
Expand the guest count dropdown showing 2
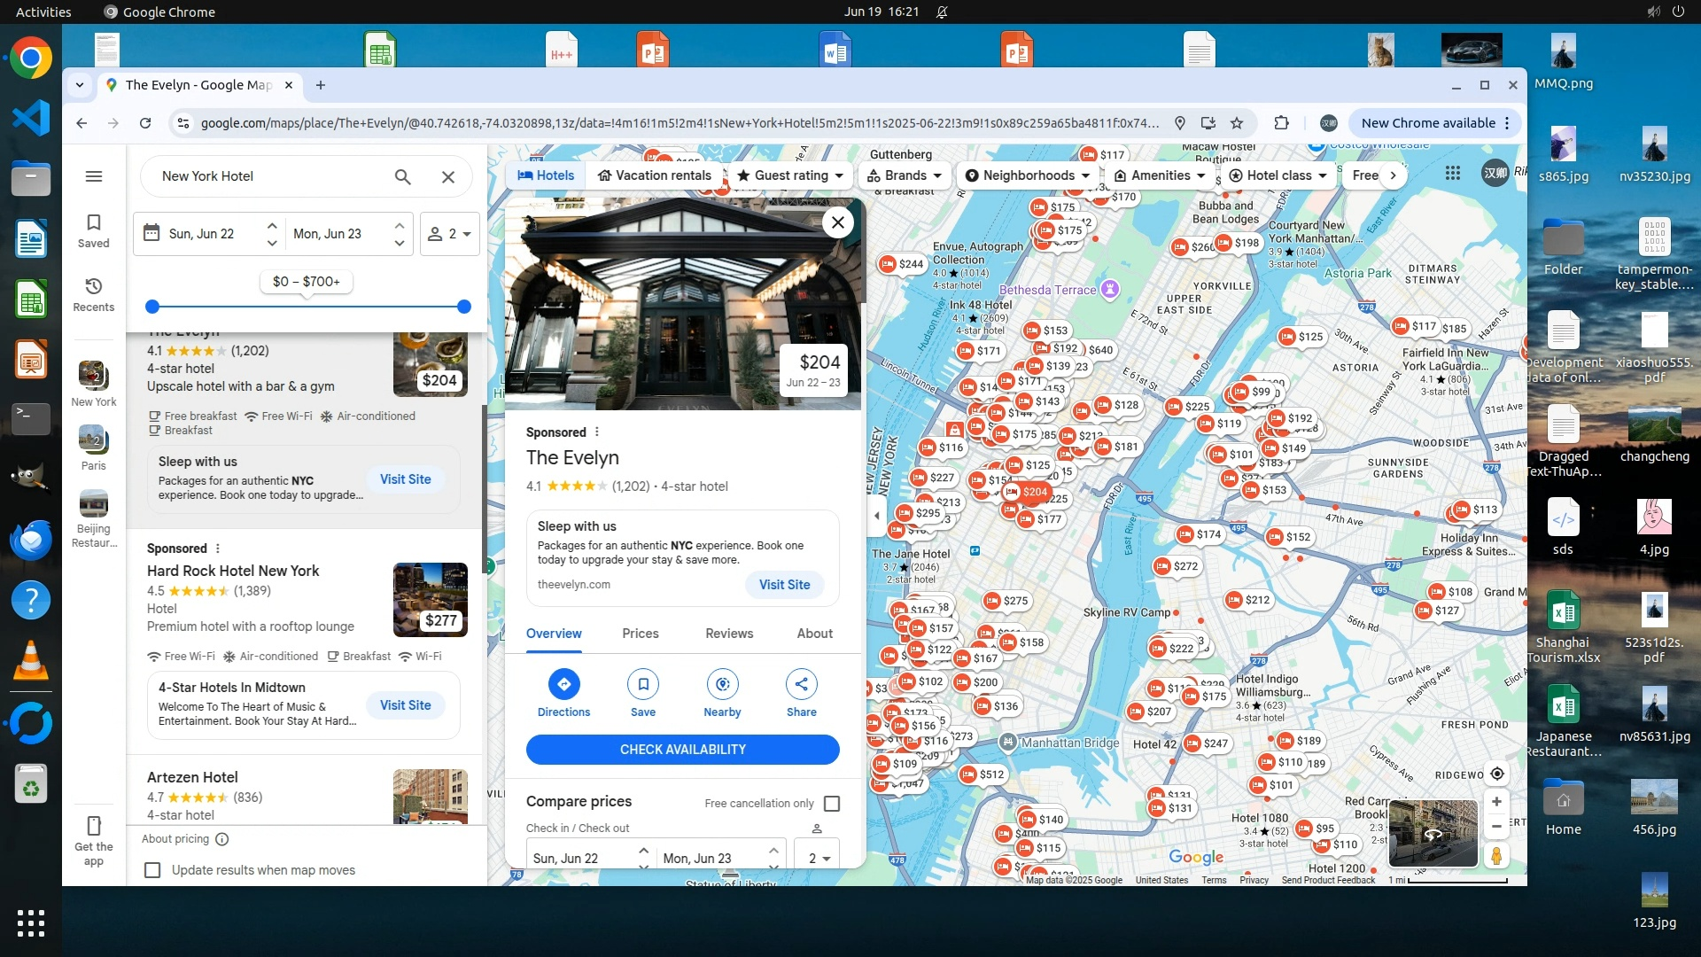[450, 234]
